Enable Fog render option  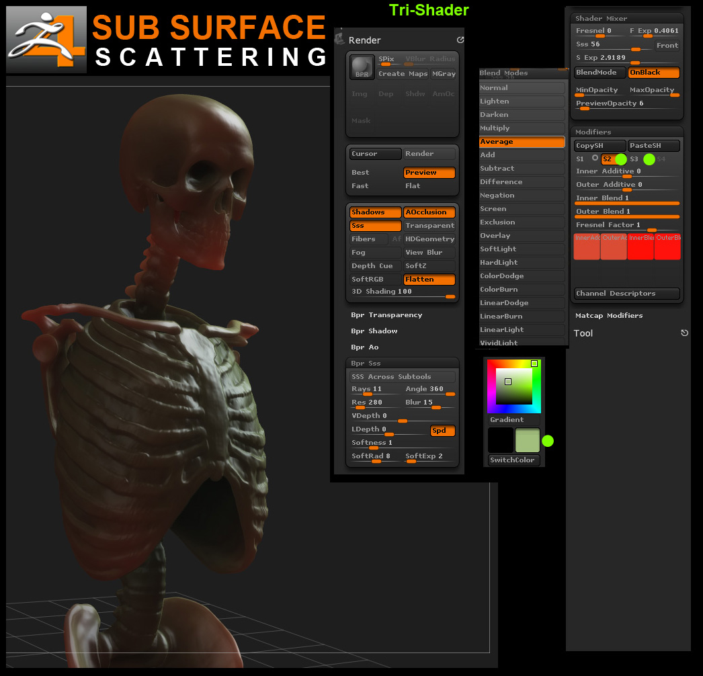pos(375,253)
